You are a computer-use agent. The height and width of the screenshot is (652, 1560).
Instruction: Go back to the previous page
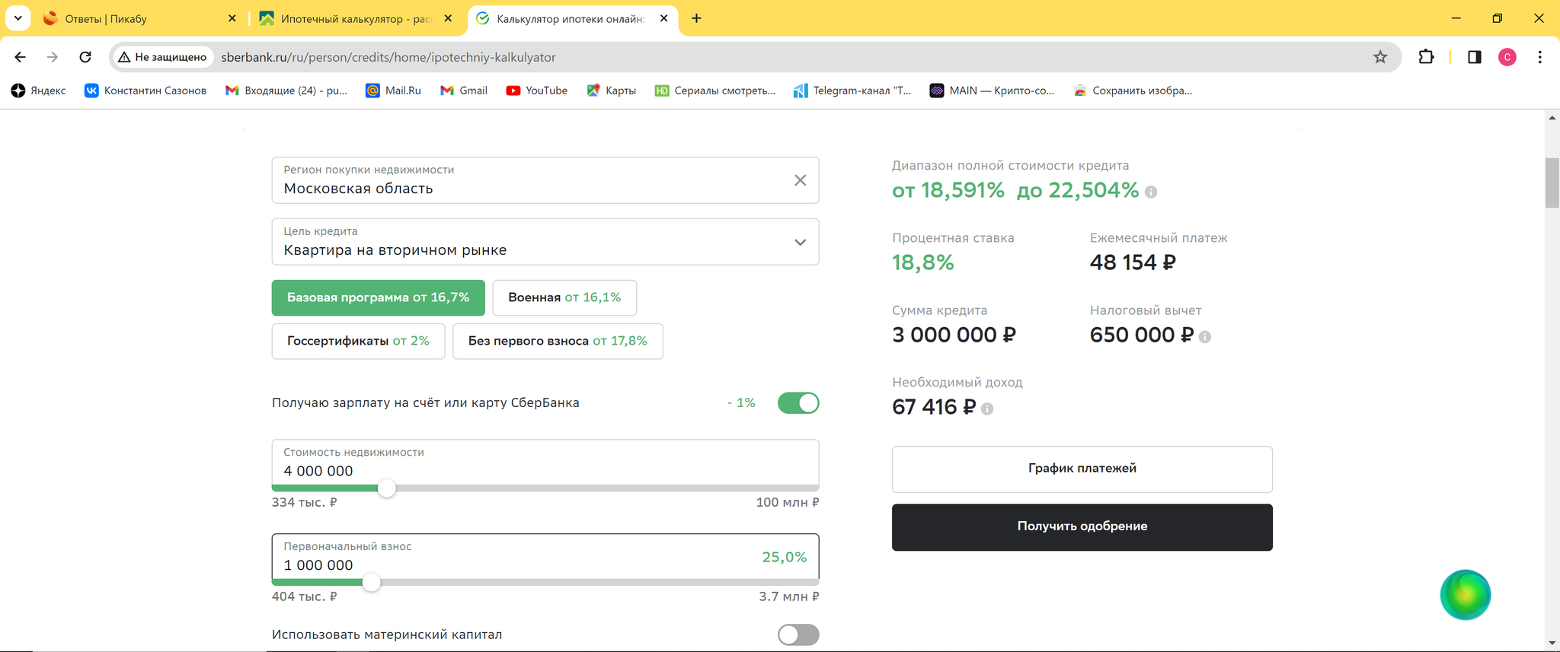click(x=20, y=57)
